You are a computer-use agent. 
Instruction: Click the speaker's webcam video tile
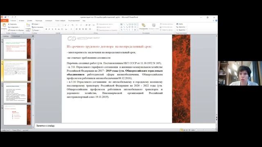240,73
